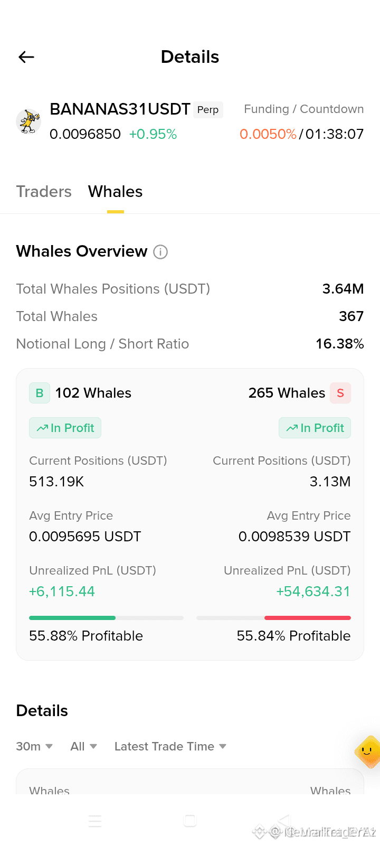Open Whales Overview info icon

point(160,252)
